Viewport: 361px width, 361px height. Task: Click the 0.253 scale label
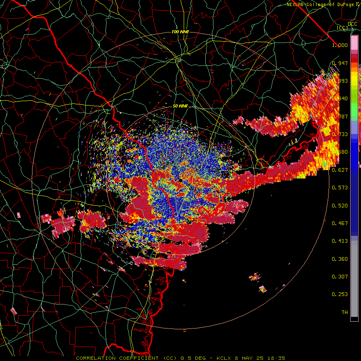pyautogui.click(x=340, y=294)
